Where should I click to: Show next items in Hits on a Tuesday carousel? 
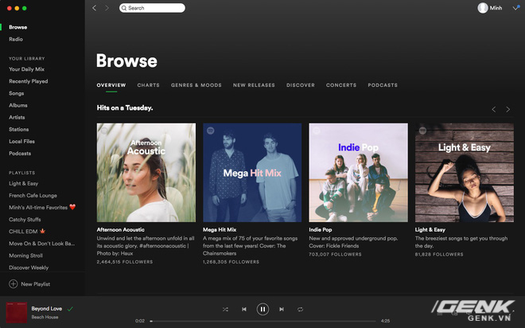click(508, 109)
